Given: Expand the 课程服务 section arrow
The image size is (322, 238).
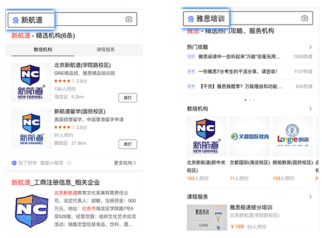Looking at the screenshot, I should (311, 197).
